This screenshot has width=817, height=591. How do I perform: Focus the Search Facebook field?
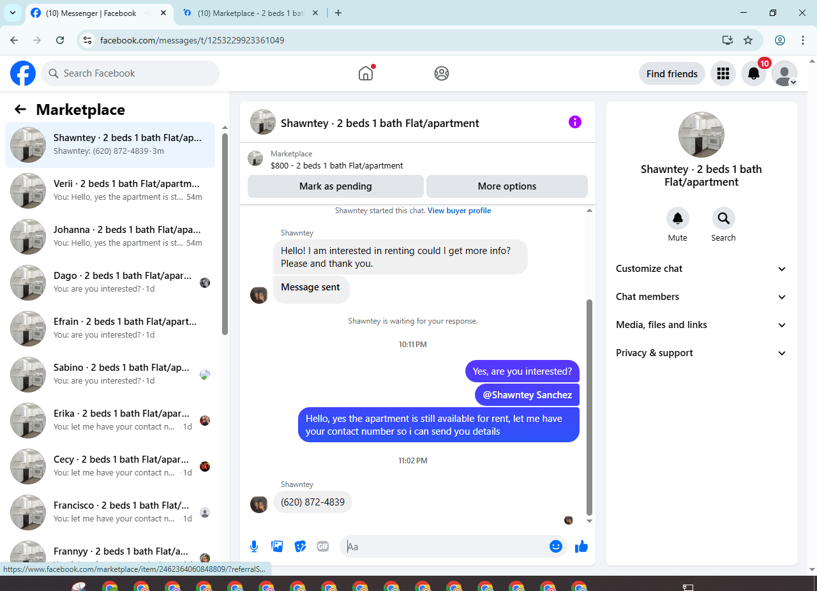[x=130, y=73]
